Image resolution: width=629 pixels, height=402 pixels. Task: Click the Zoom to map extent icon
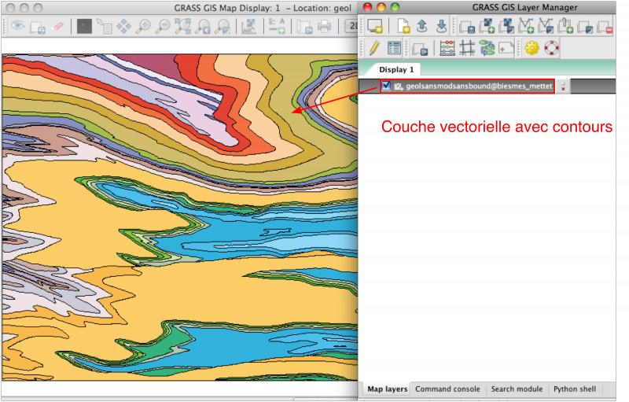183,27
